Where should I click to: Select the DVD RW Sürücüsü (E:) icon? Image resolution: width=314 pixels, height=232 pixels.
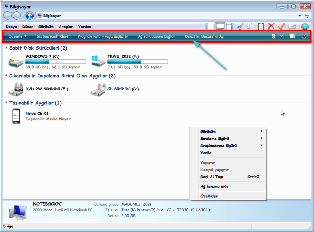16,89
